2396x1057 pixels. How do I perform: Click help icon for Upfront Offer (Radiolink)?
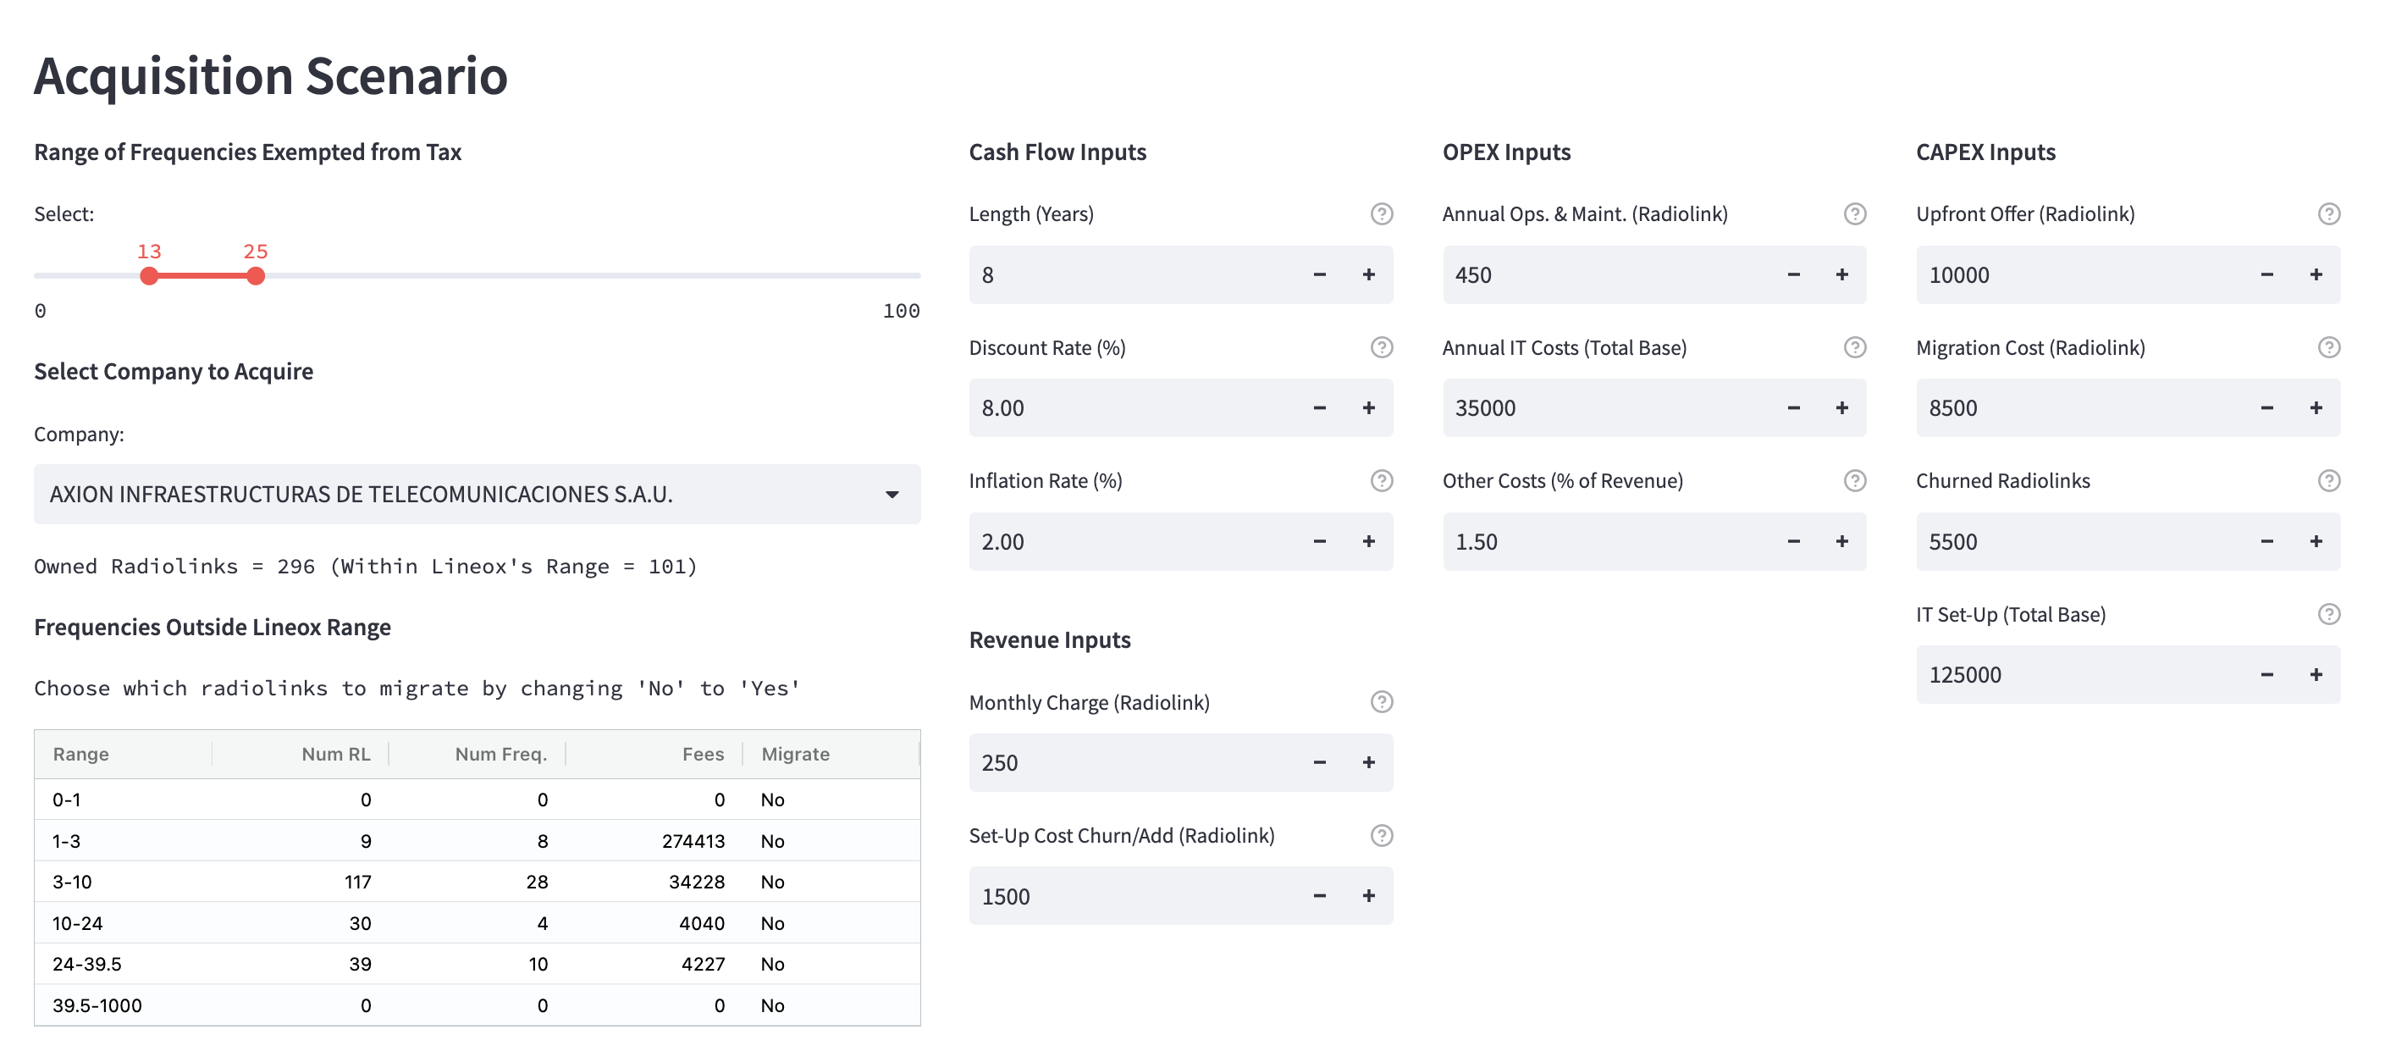[2328, 214]
